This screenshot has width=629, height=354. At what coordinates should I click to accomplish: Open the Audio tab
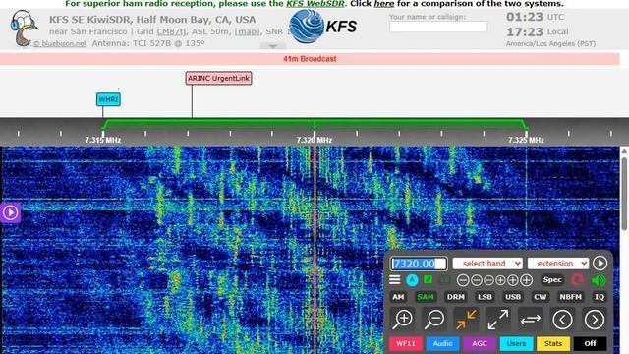(443, 343)
